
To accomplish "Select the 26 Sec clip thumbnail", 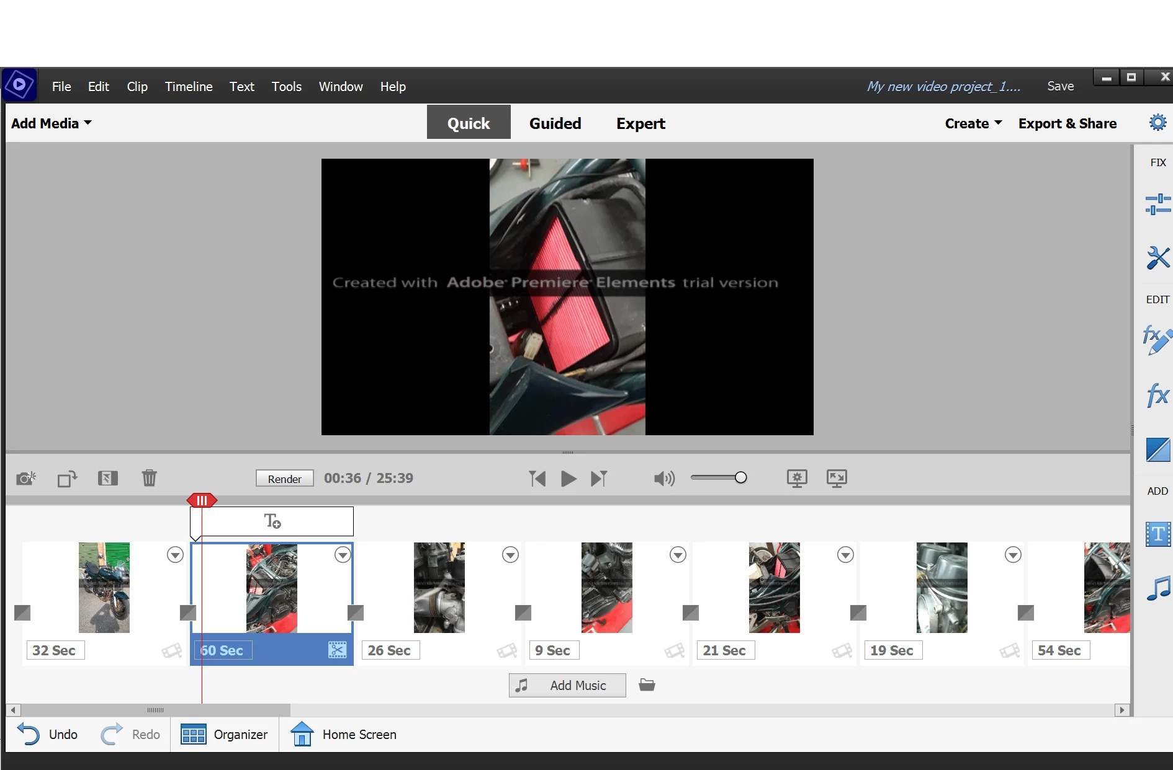I will click(x=439, y=587).
